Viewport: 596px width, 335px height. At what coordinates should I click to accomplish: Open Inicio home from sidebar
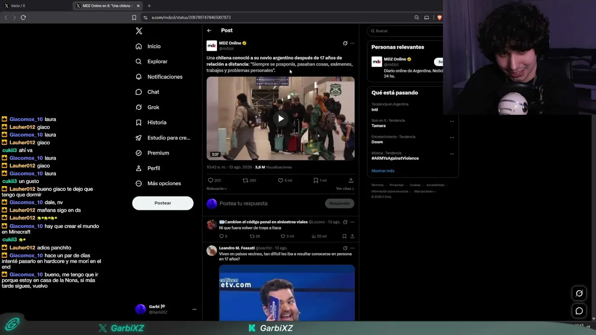[148, 47]
